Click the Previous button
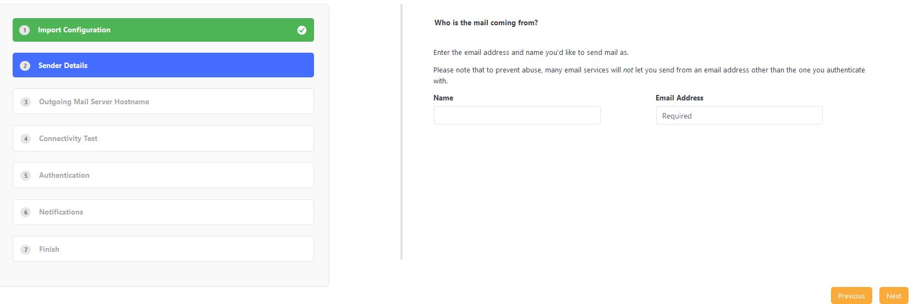Screen dimensions: 919x304 (851, 296)
